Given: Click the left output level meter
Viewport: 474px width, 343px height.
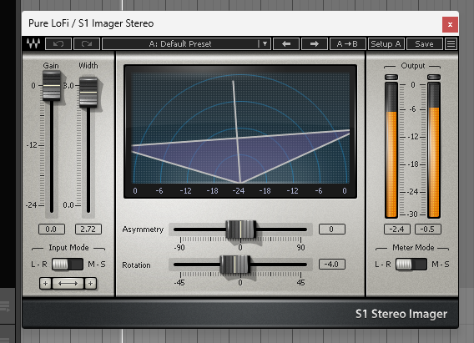Looking at the screenshot, I should 391,150.
